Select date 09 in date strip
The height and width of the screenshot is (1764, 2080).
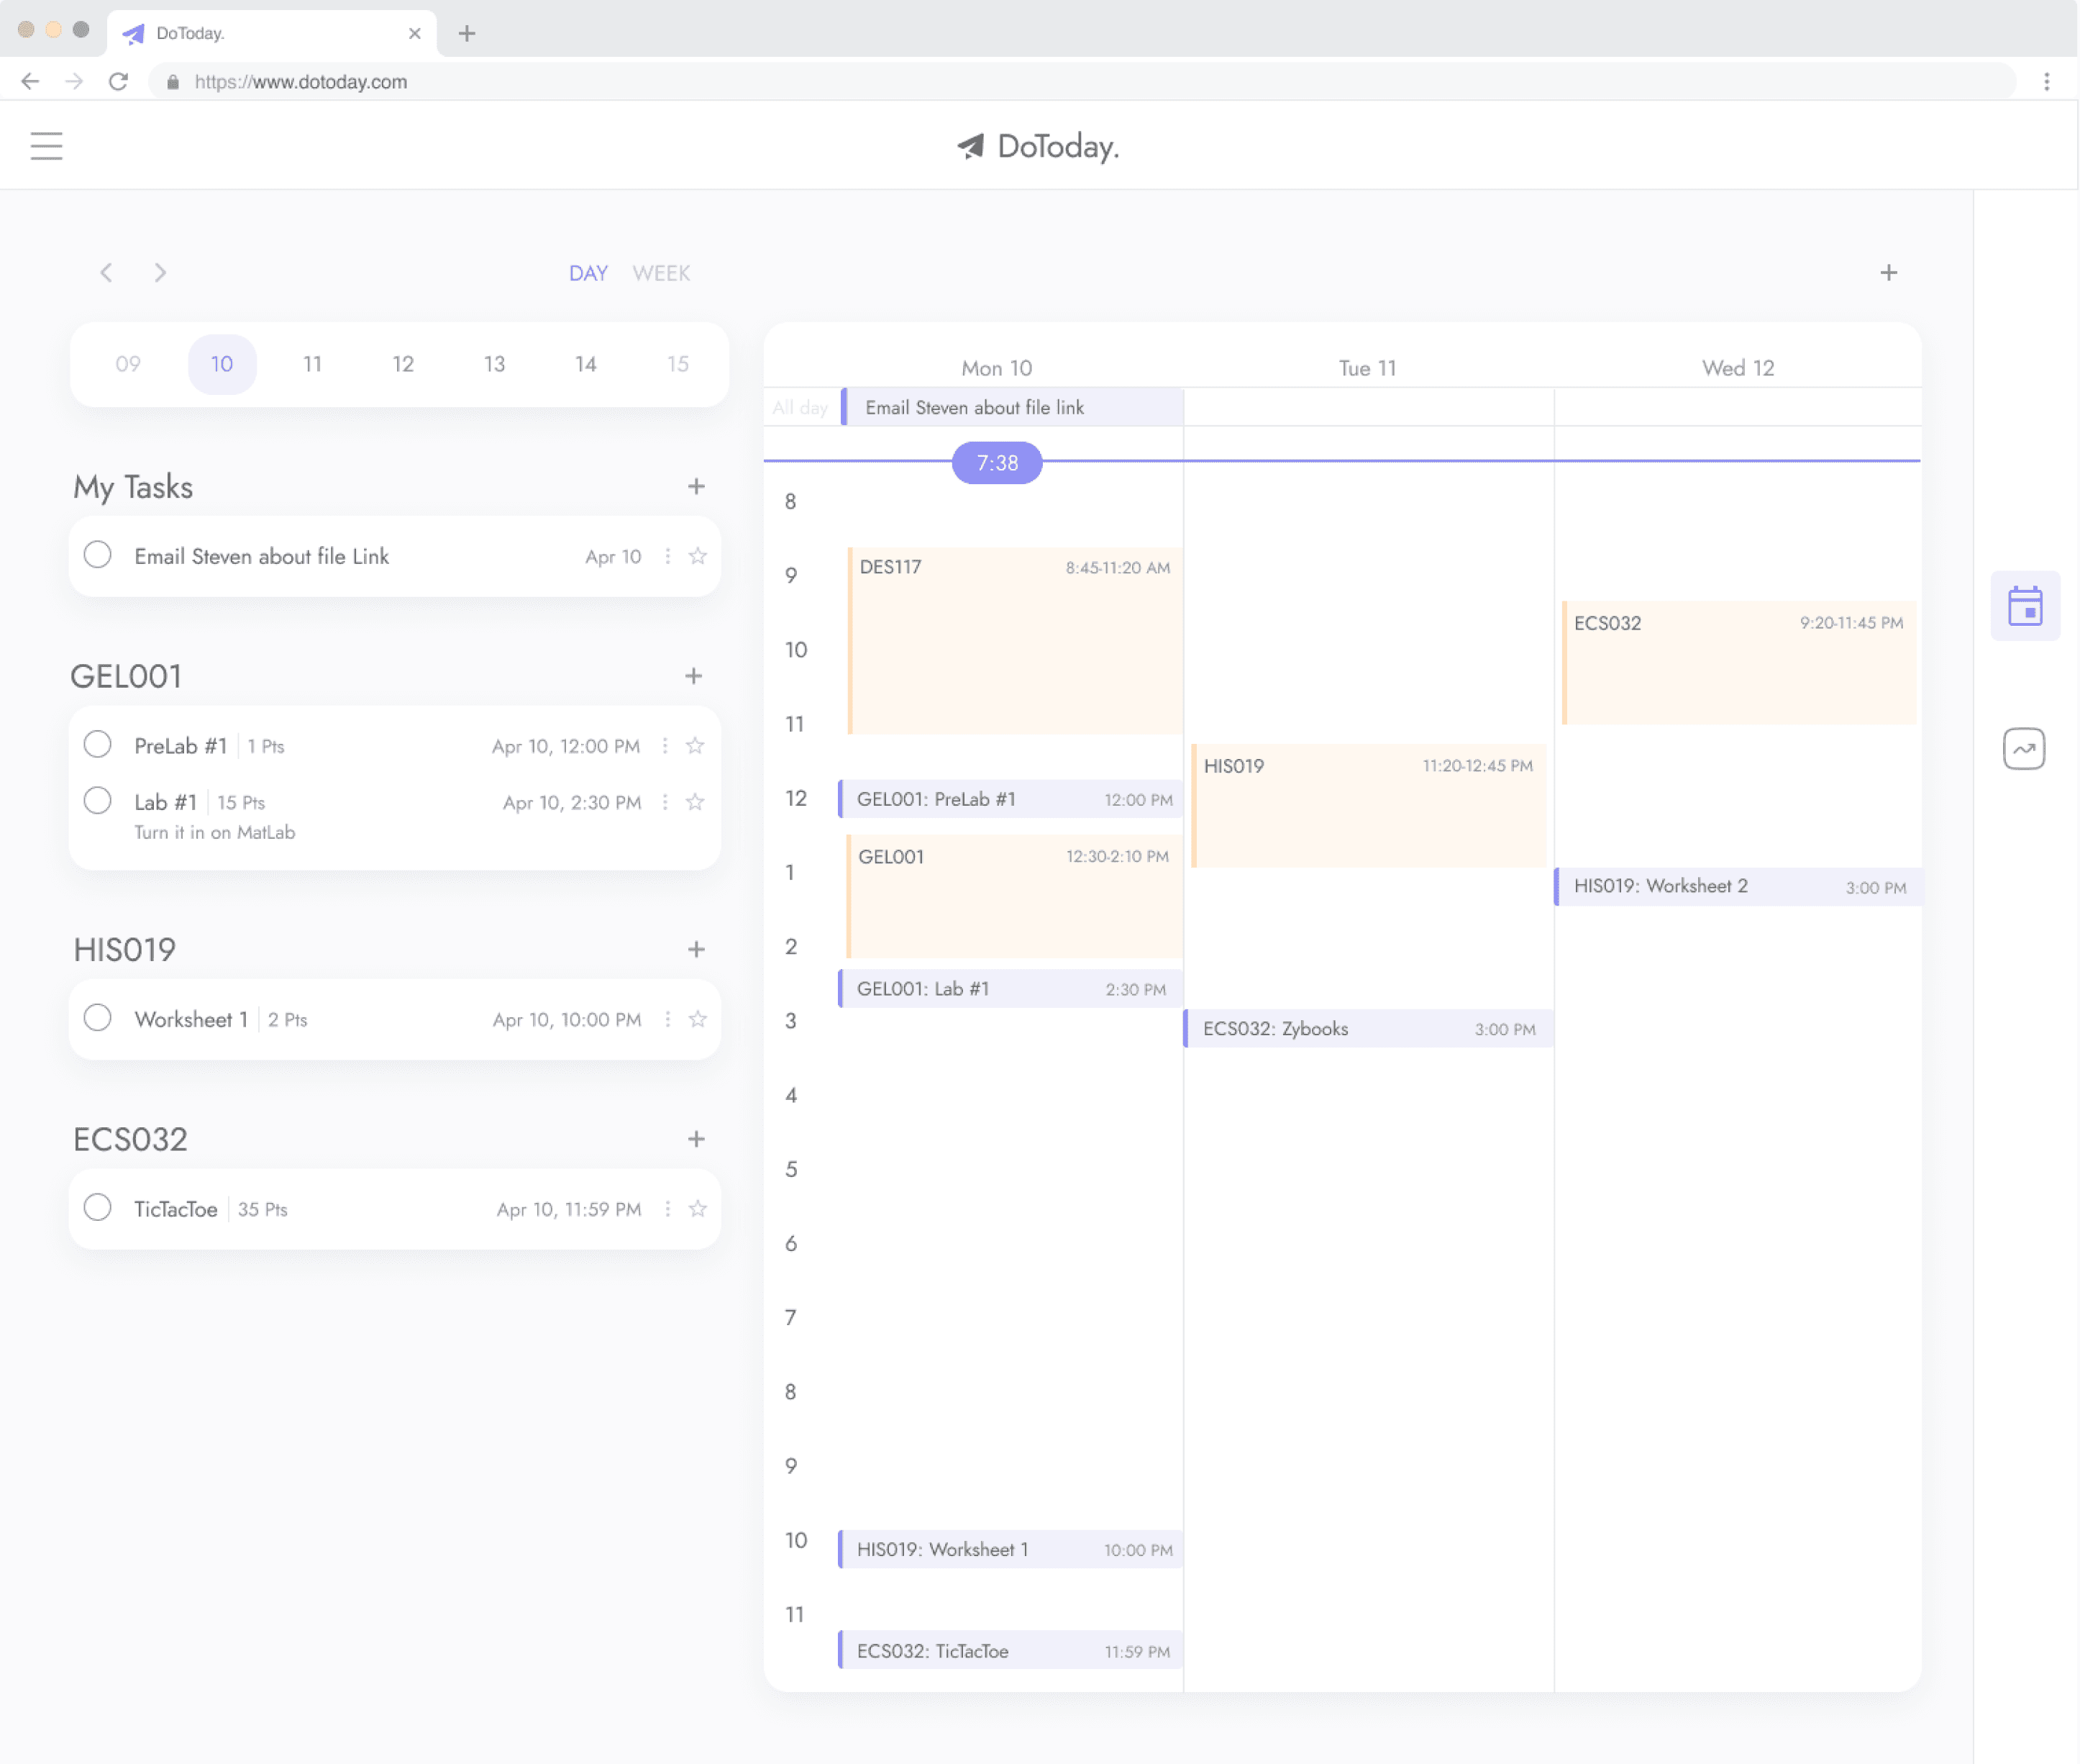pos(128,364)
